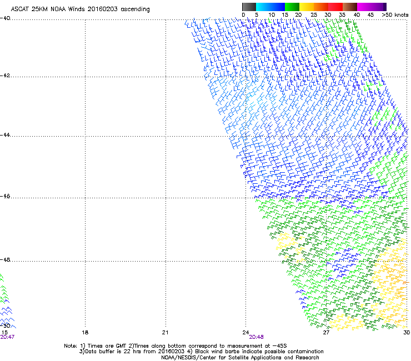Click the purple '20:47' time stamp
This screenshot has height=361, width=411.
click(x=7, y=337)
